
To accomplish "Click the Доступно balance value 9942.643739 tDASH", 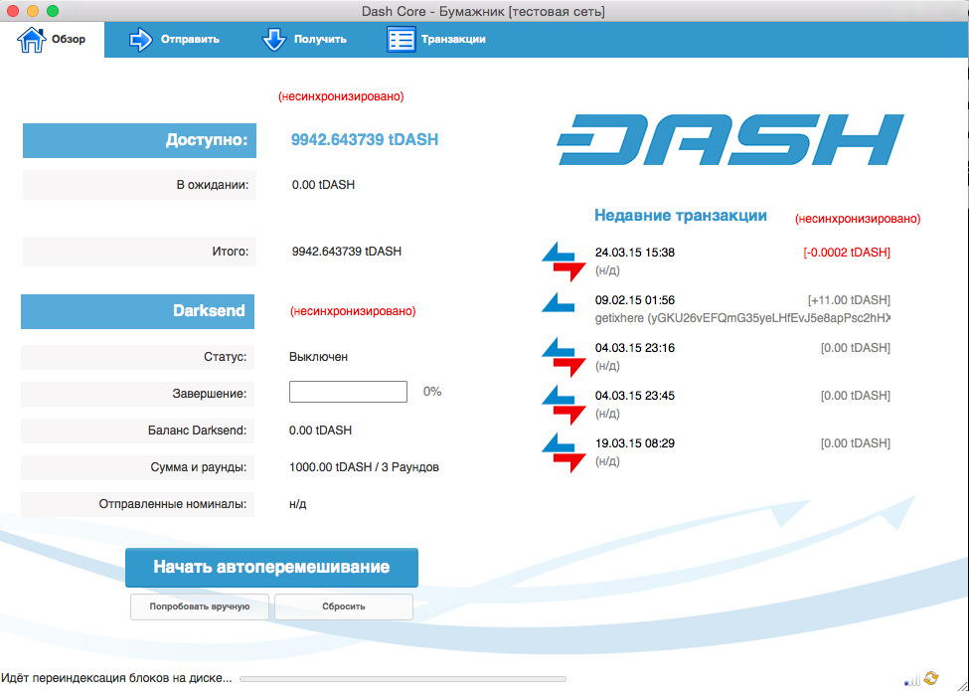I will tap(365, 139).
